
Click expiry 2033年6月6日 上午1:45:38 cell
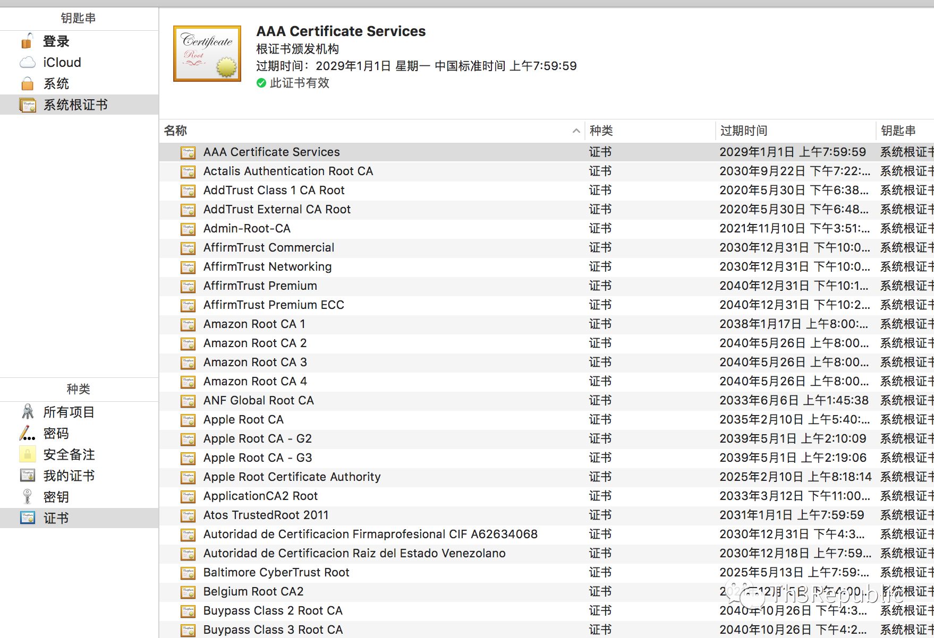[794, 401]
